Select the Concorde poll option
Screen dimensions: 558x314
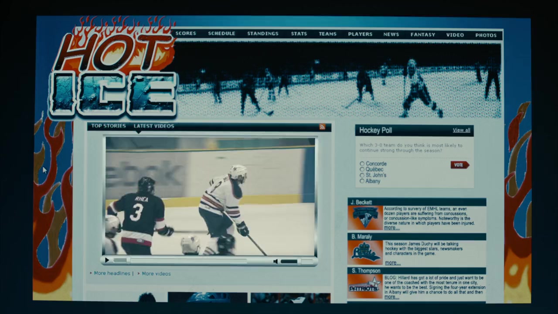(x=362, y=164)
